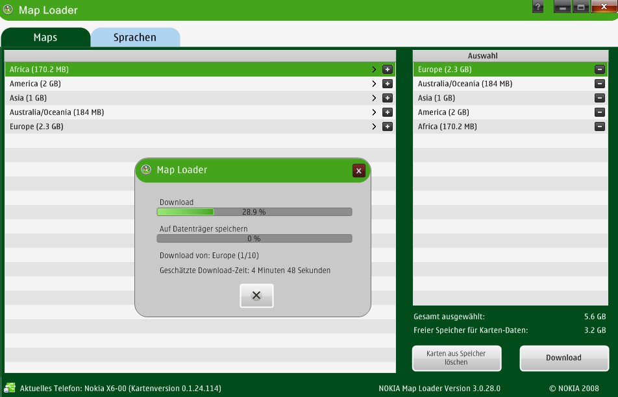Image resolution: width=618 pixels, height=397 pixels.
Task: Click Map Loader app icon in title bar
Action: (8, 10)
